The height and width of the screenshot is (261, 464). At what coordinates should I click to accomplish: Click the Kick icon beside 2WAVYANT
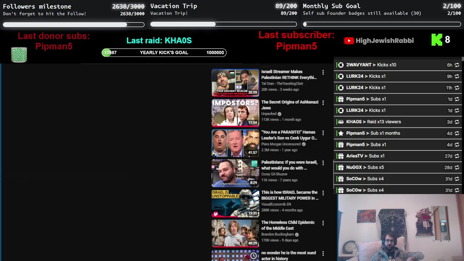pyautogui.click(x=341, y=65)
